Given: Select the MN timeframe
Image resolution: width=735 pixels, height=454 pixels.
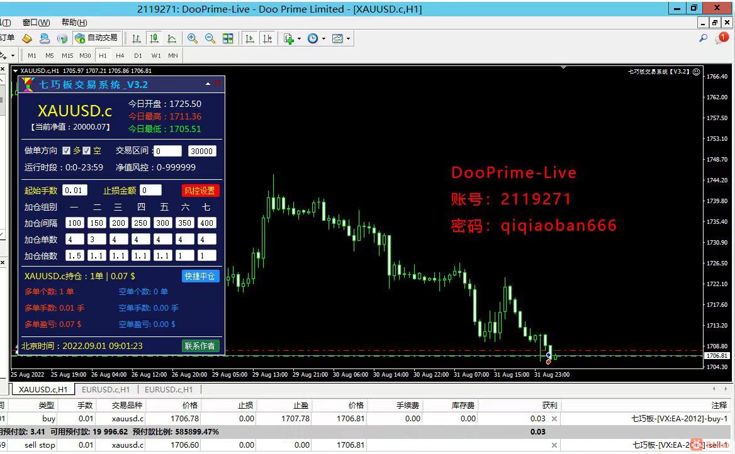Looking at the screenshot, I should pos(173,55).
